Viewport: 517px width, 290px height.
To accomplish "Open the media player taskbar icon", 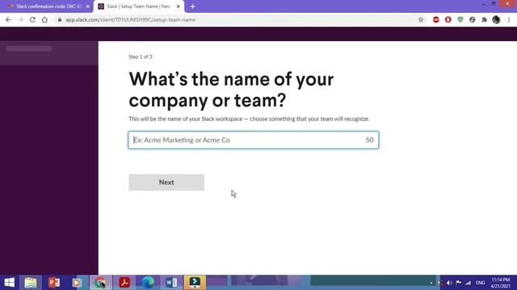I will pos(77,283).
